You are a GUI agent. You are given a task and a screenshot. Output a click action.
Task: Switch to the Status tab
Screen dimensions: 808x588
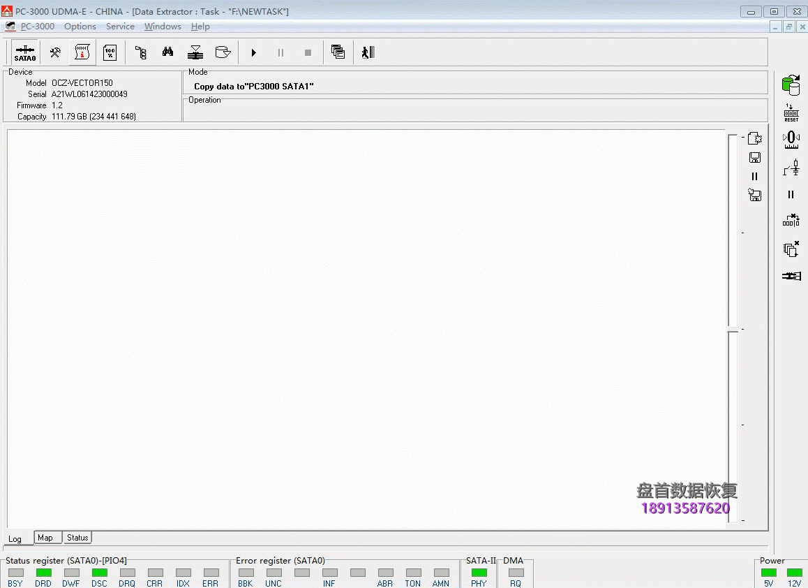click(77, 538)
